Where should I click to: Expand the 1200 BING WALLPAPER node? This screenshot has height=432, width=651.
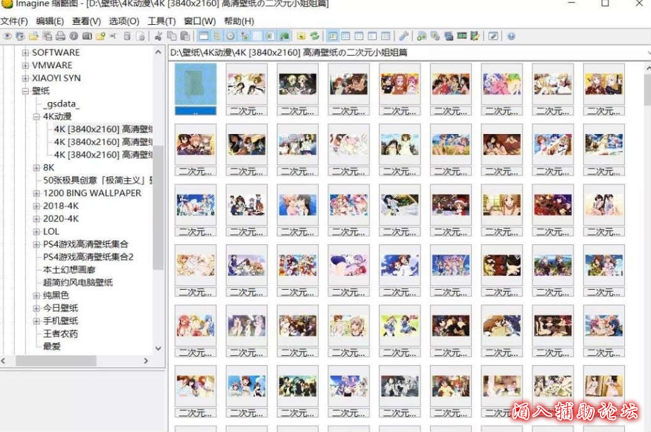[36, 193]
